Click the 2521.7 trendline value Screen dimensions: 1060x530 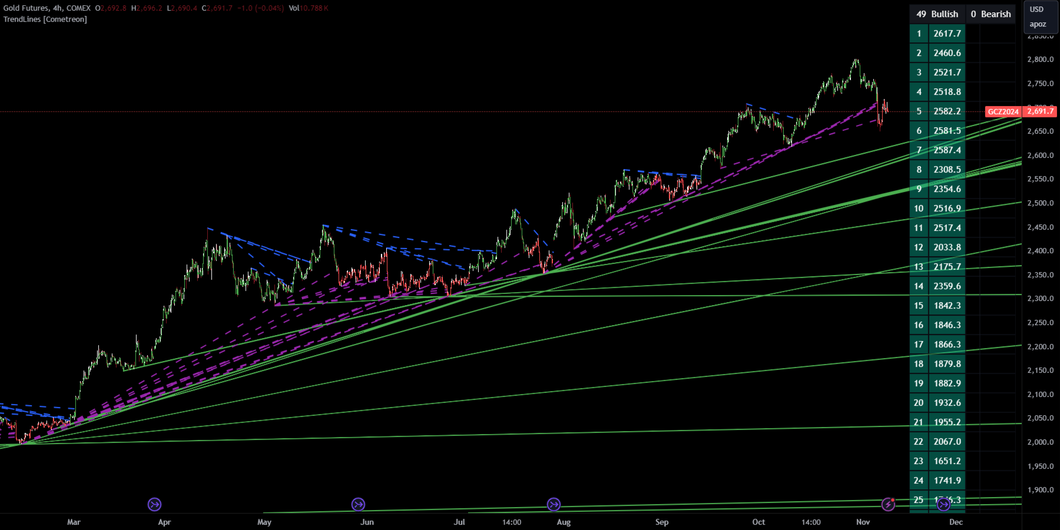tap(947, 72)
